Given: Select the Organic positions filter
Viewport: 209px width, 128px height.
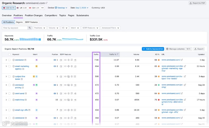Looking at the screenshot, I should click(19, 22).
